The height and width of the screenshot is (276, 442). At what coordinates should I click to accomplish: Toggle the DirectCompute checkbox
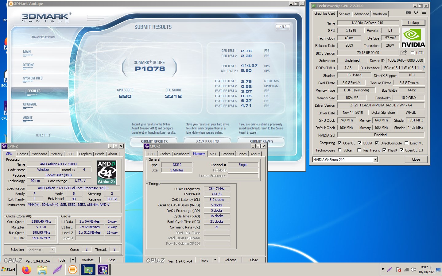[377, 143]
